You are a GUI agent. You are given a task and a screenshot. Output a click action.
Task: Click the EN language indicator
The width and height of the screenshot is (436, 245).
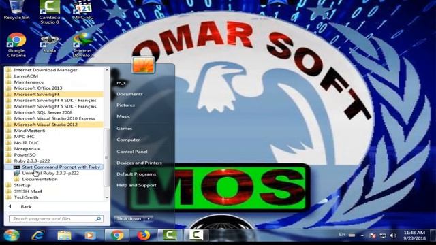342,235
